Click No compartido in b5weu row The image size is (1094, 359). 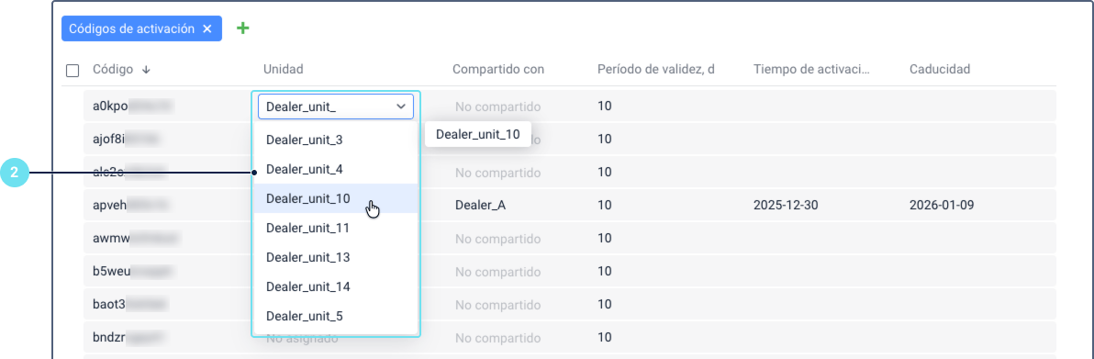pyautogui.click(x=498, y=271)
